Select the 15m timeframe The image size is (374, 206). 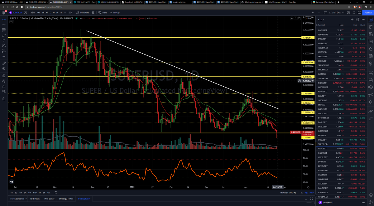33,13
